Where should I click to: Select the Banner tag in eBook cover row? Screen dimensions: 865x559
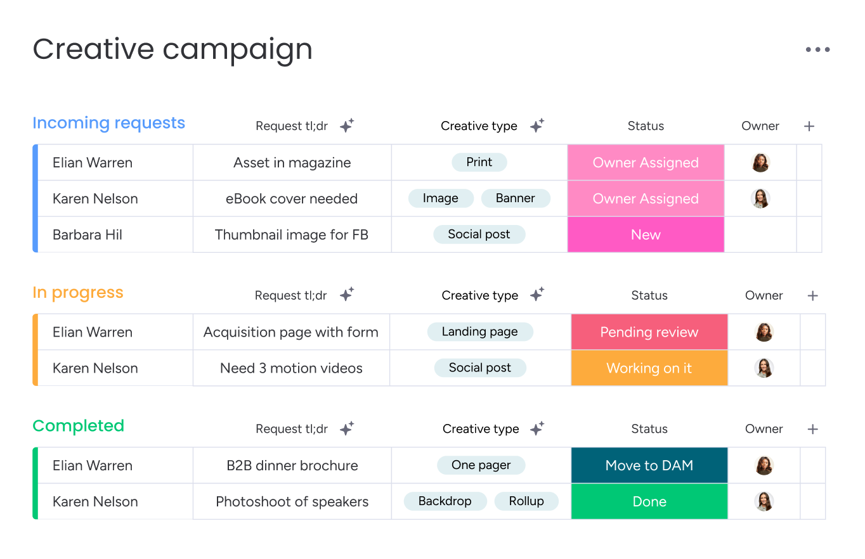516,198
